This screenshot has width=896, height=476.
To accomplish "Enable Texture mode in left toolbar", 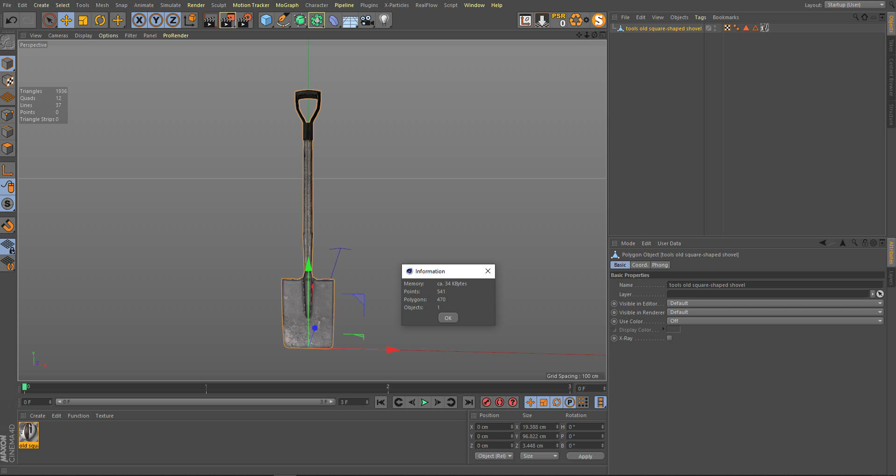I will pos(8,80).
